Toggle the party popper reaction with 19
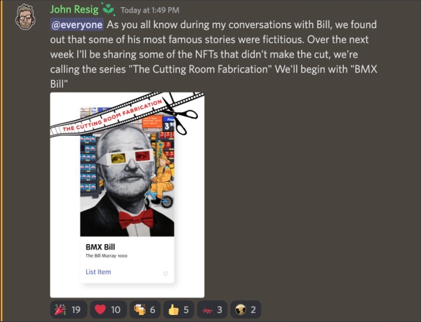Screen dimensions: 421x322 (69, 309)
